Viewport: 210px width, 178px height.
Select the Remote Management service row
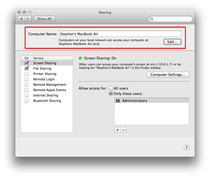pyautogui.click(x=47, y=85)
